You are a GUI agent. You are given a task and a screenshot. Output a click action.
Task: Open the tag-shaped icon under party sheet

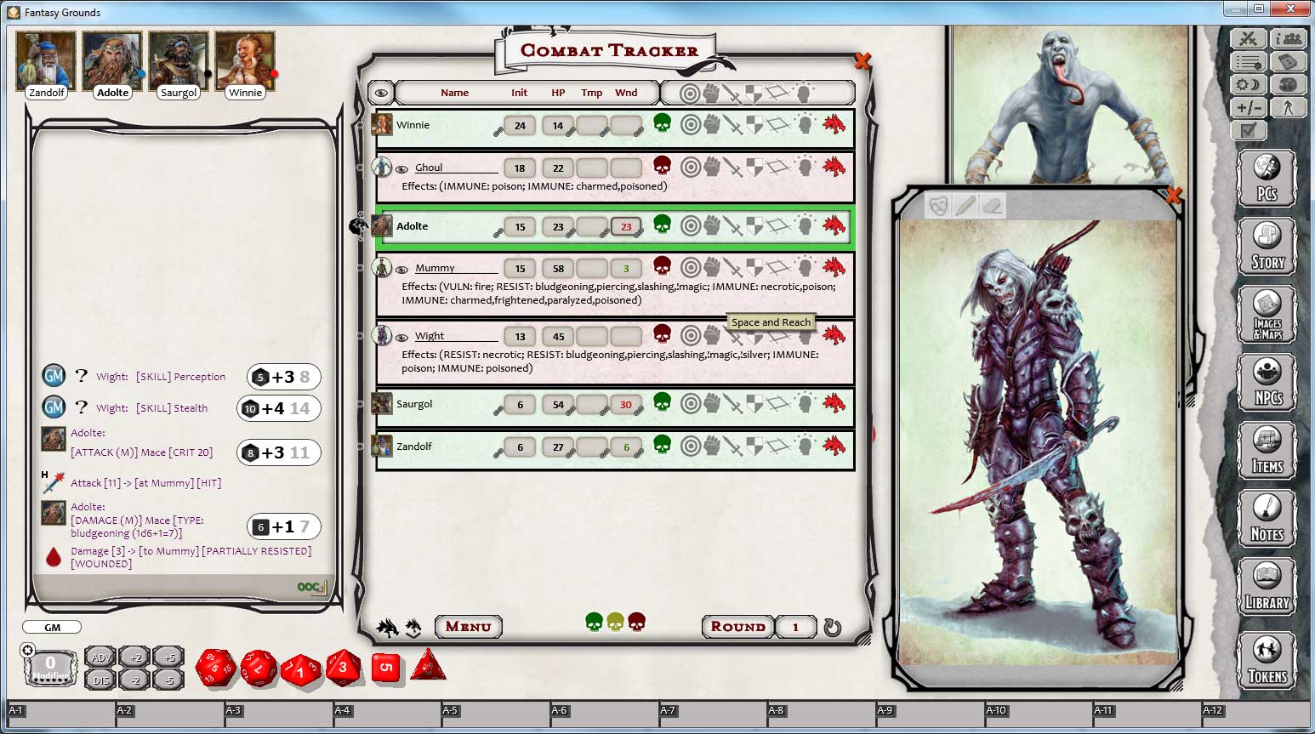[1288, 62]
